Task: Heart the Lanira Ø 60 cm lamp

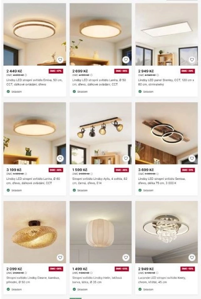Action: pos(60,158)
